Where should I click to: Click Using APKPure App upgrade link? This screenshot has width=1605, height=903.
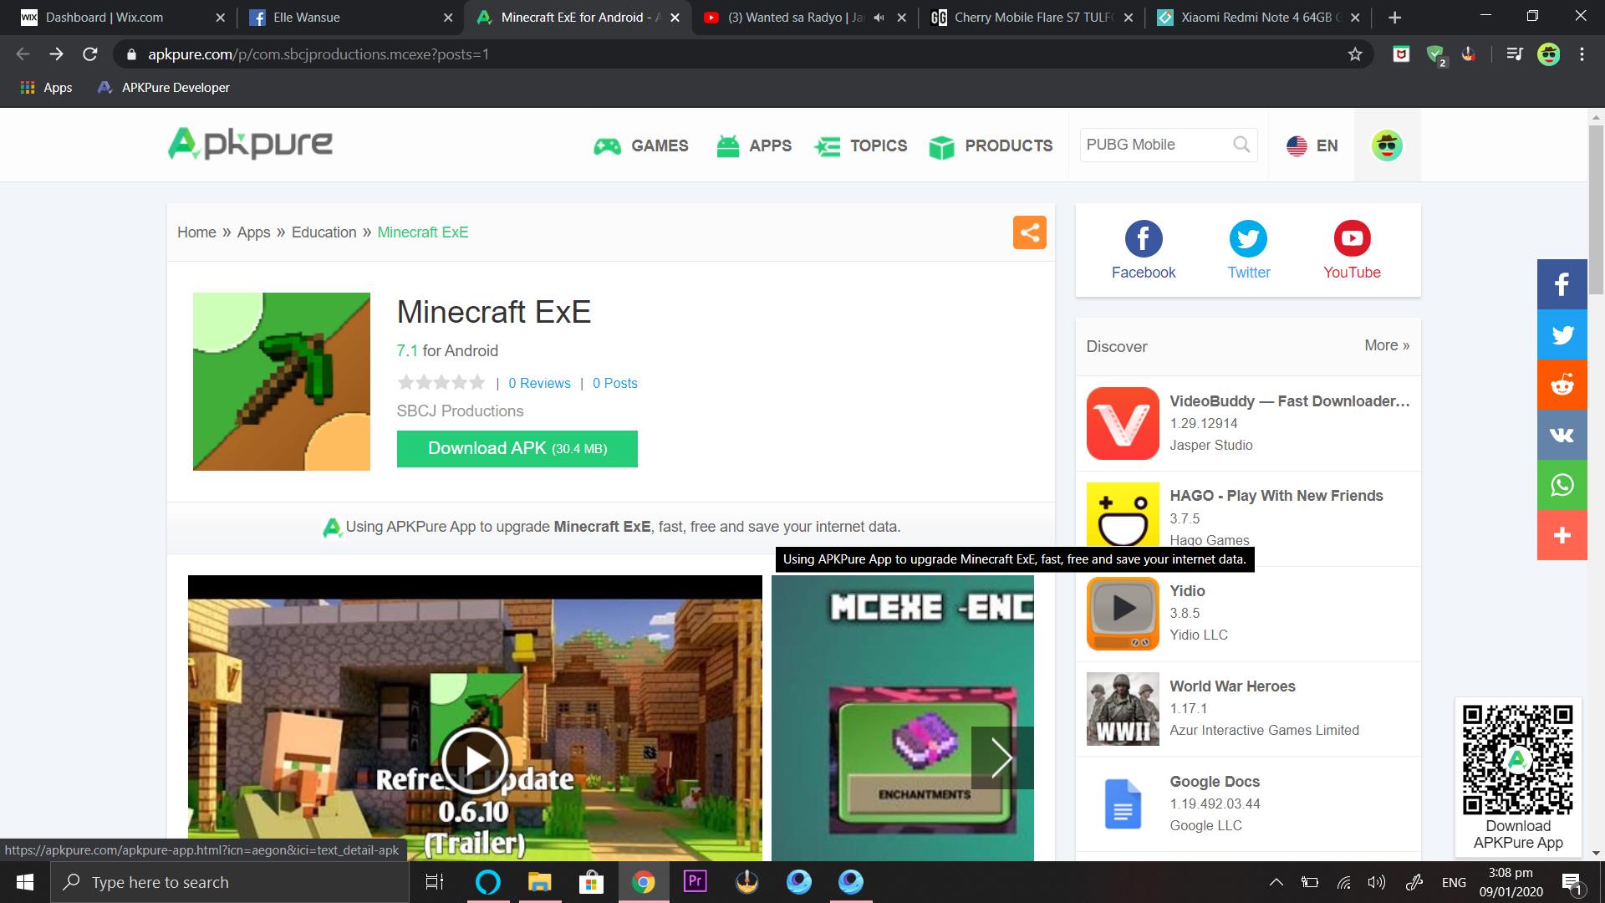coord(611,527)
